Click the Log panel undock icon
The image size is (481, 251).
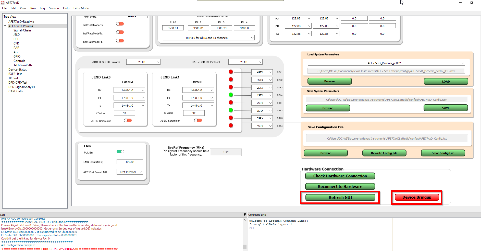244,215
